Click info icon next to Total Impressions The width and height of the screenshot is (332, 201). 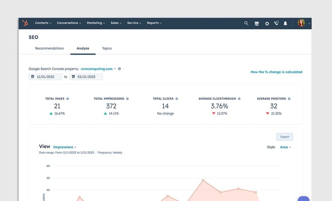coord(127,99)
